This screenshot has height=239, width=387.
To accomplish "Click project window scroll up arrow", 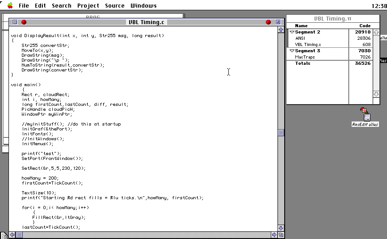I will [x=376, y=32].
